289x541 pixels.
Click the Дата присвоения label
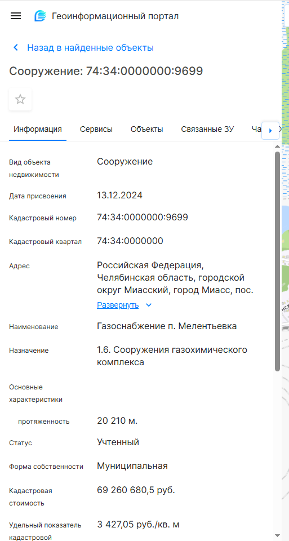tap(38, 196)
